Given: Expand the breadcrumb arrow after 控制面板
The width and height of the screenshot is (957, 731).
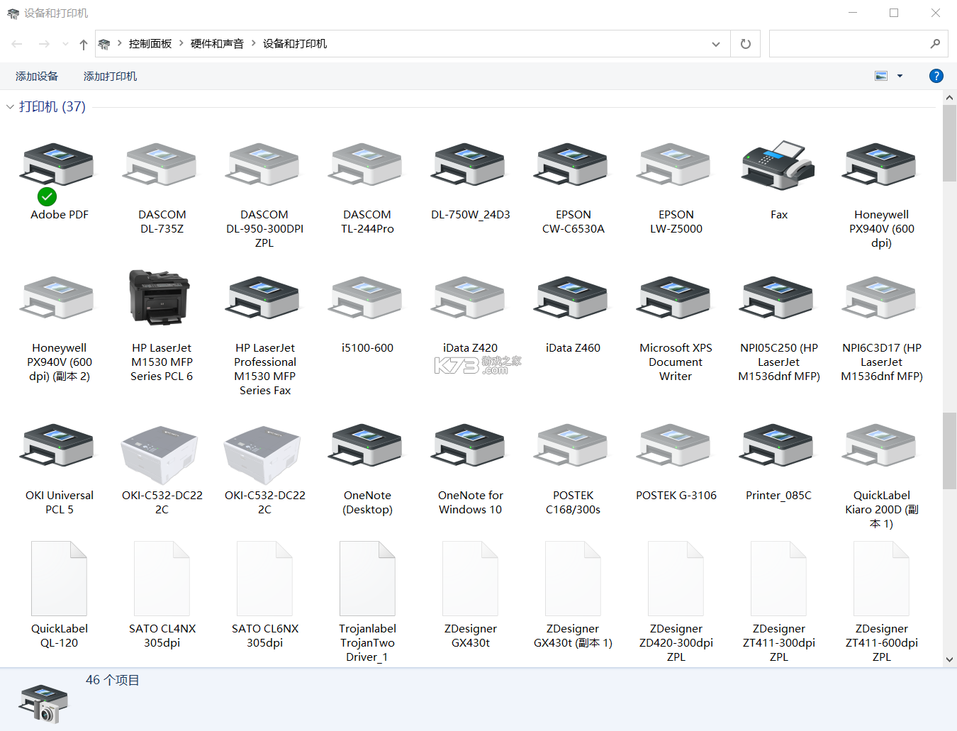Looking at the screenshot, I should 181,43.
